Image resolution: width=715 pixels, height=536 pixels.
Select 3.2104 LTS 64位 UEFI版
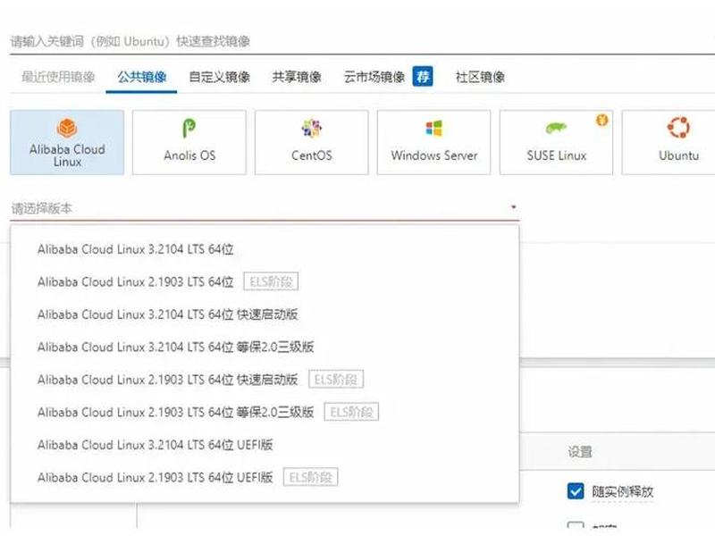(265, 445)
